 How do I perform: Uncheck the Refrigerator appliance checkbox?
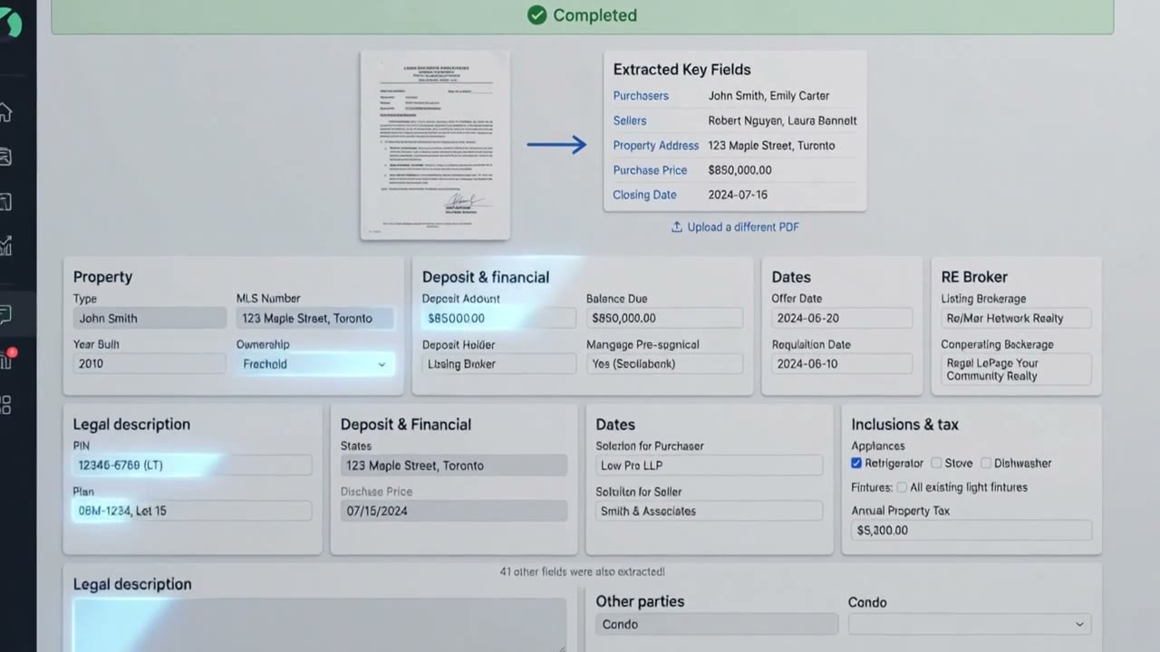click(856, 463)
